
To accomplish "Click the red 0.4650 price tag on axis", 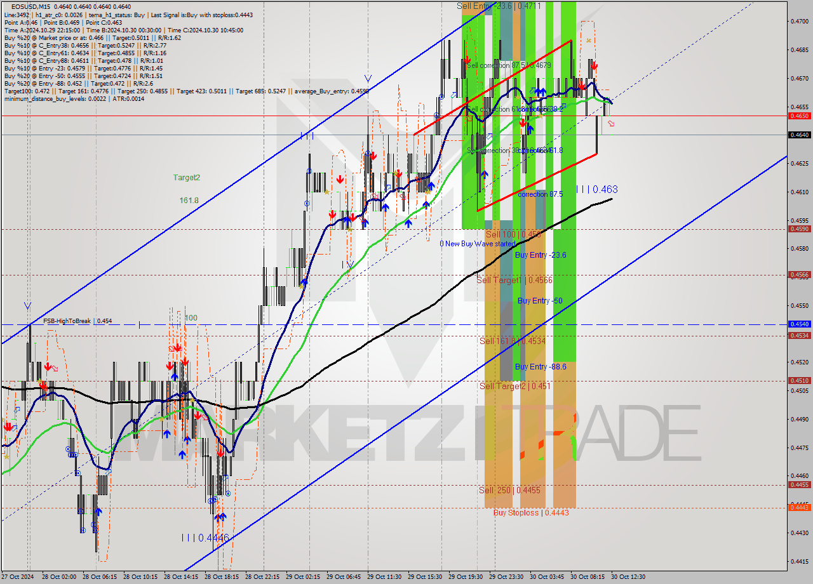I will click(798, 116).
